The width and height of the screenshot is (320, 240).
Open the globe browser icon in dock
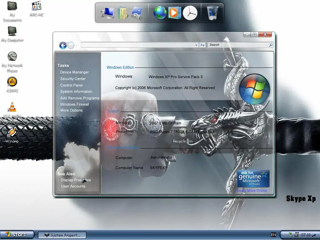(160, 13)
